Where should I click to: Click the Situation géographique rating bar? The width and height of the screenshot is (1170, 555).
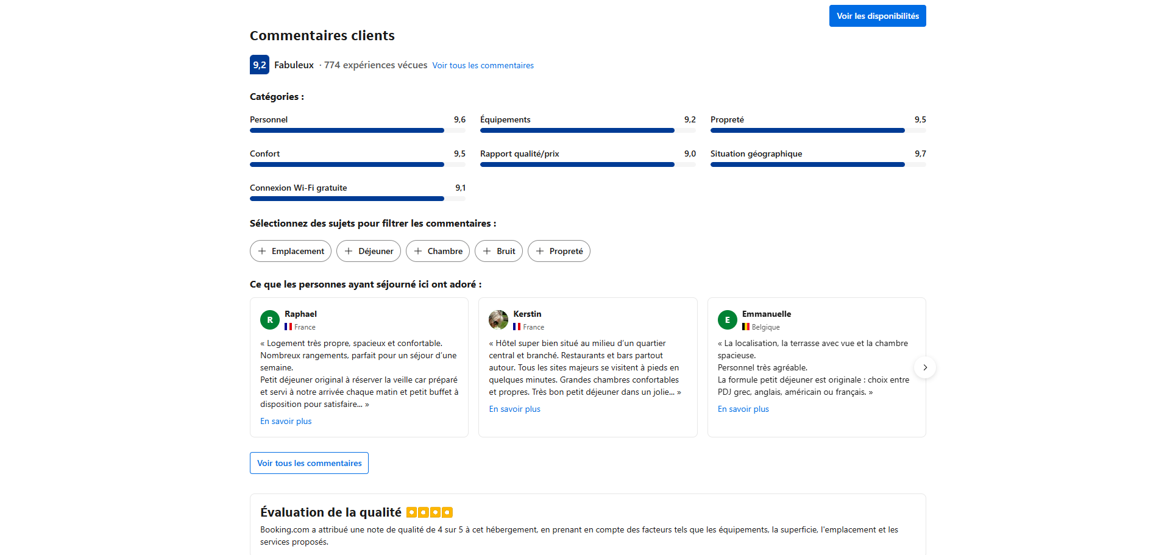[818, 164]
